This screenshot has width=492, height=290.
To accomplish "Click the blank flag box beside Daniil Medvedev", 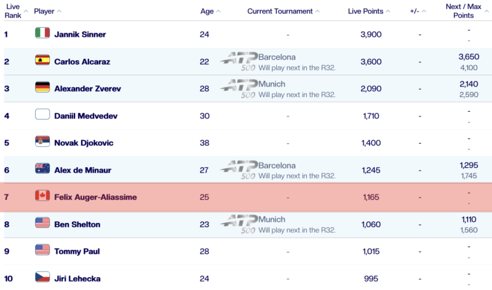I will 42,114.
